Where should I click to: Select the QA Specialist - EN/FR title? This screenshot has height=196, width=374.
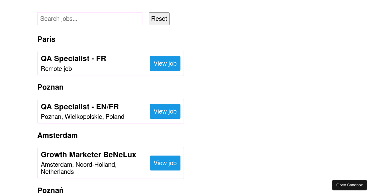[x=80, y=107]
